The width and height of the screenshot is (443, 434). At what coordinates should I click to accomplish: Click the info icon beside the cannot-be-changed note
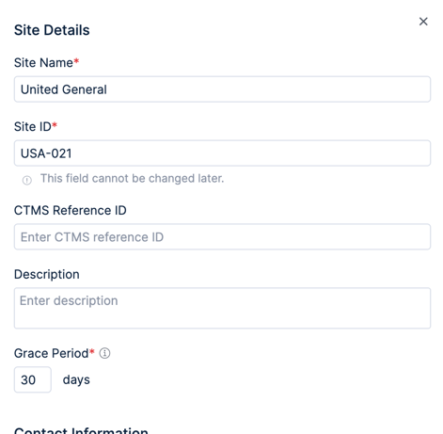click(x=27, y=180)
